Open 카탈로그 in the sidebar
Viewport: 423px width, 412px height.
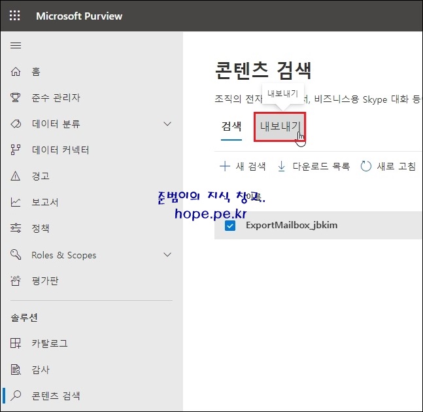click(92, 343)
